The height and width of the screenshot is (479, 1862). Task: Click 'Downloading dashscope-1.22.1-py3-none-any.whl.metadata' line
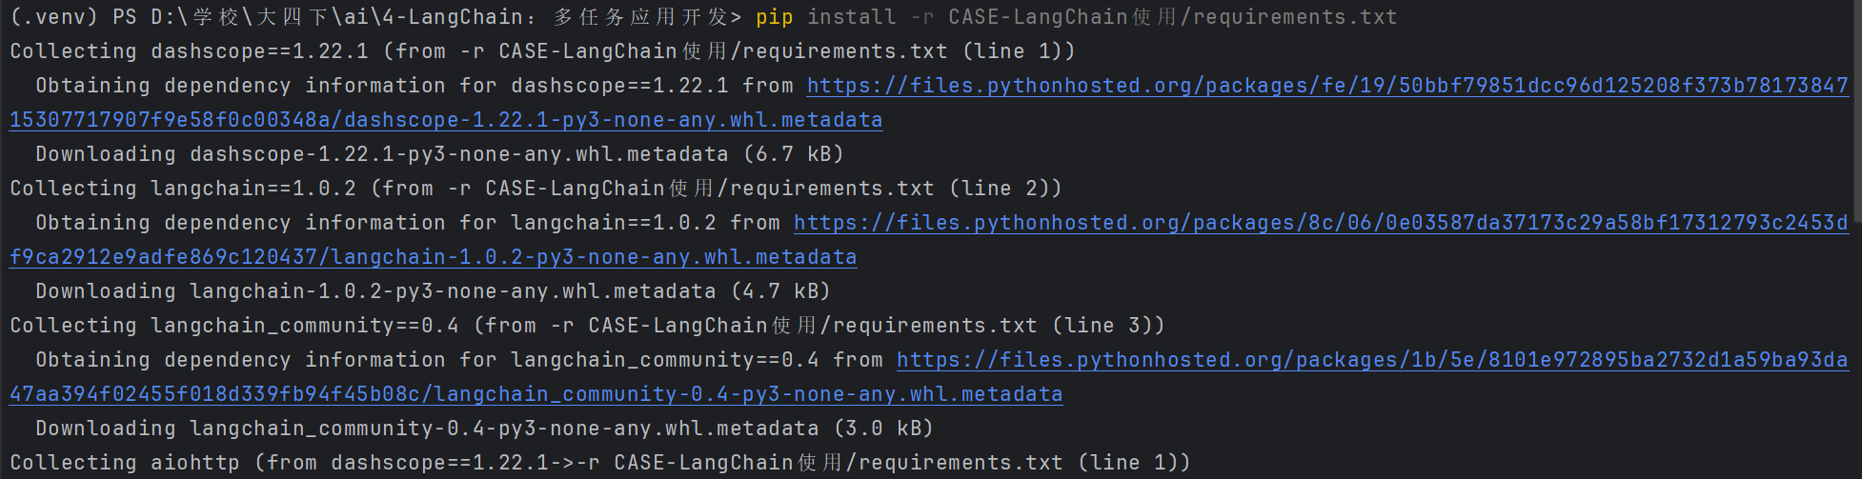point(440,154)
